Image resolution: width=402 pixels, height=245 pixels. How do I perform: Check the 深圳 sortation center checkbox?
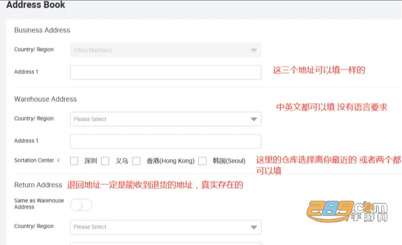74,161
